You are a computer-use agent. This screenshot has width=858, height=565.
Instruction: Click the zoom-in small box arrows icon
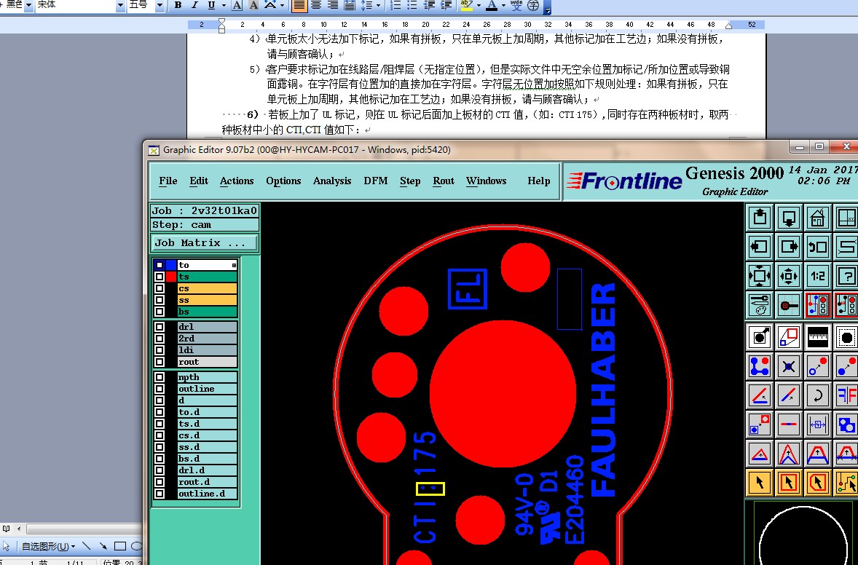(x=789, y=276)
